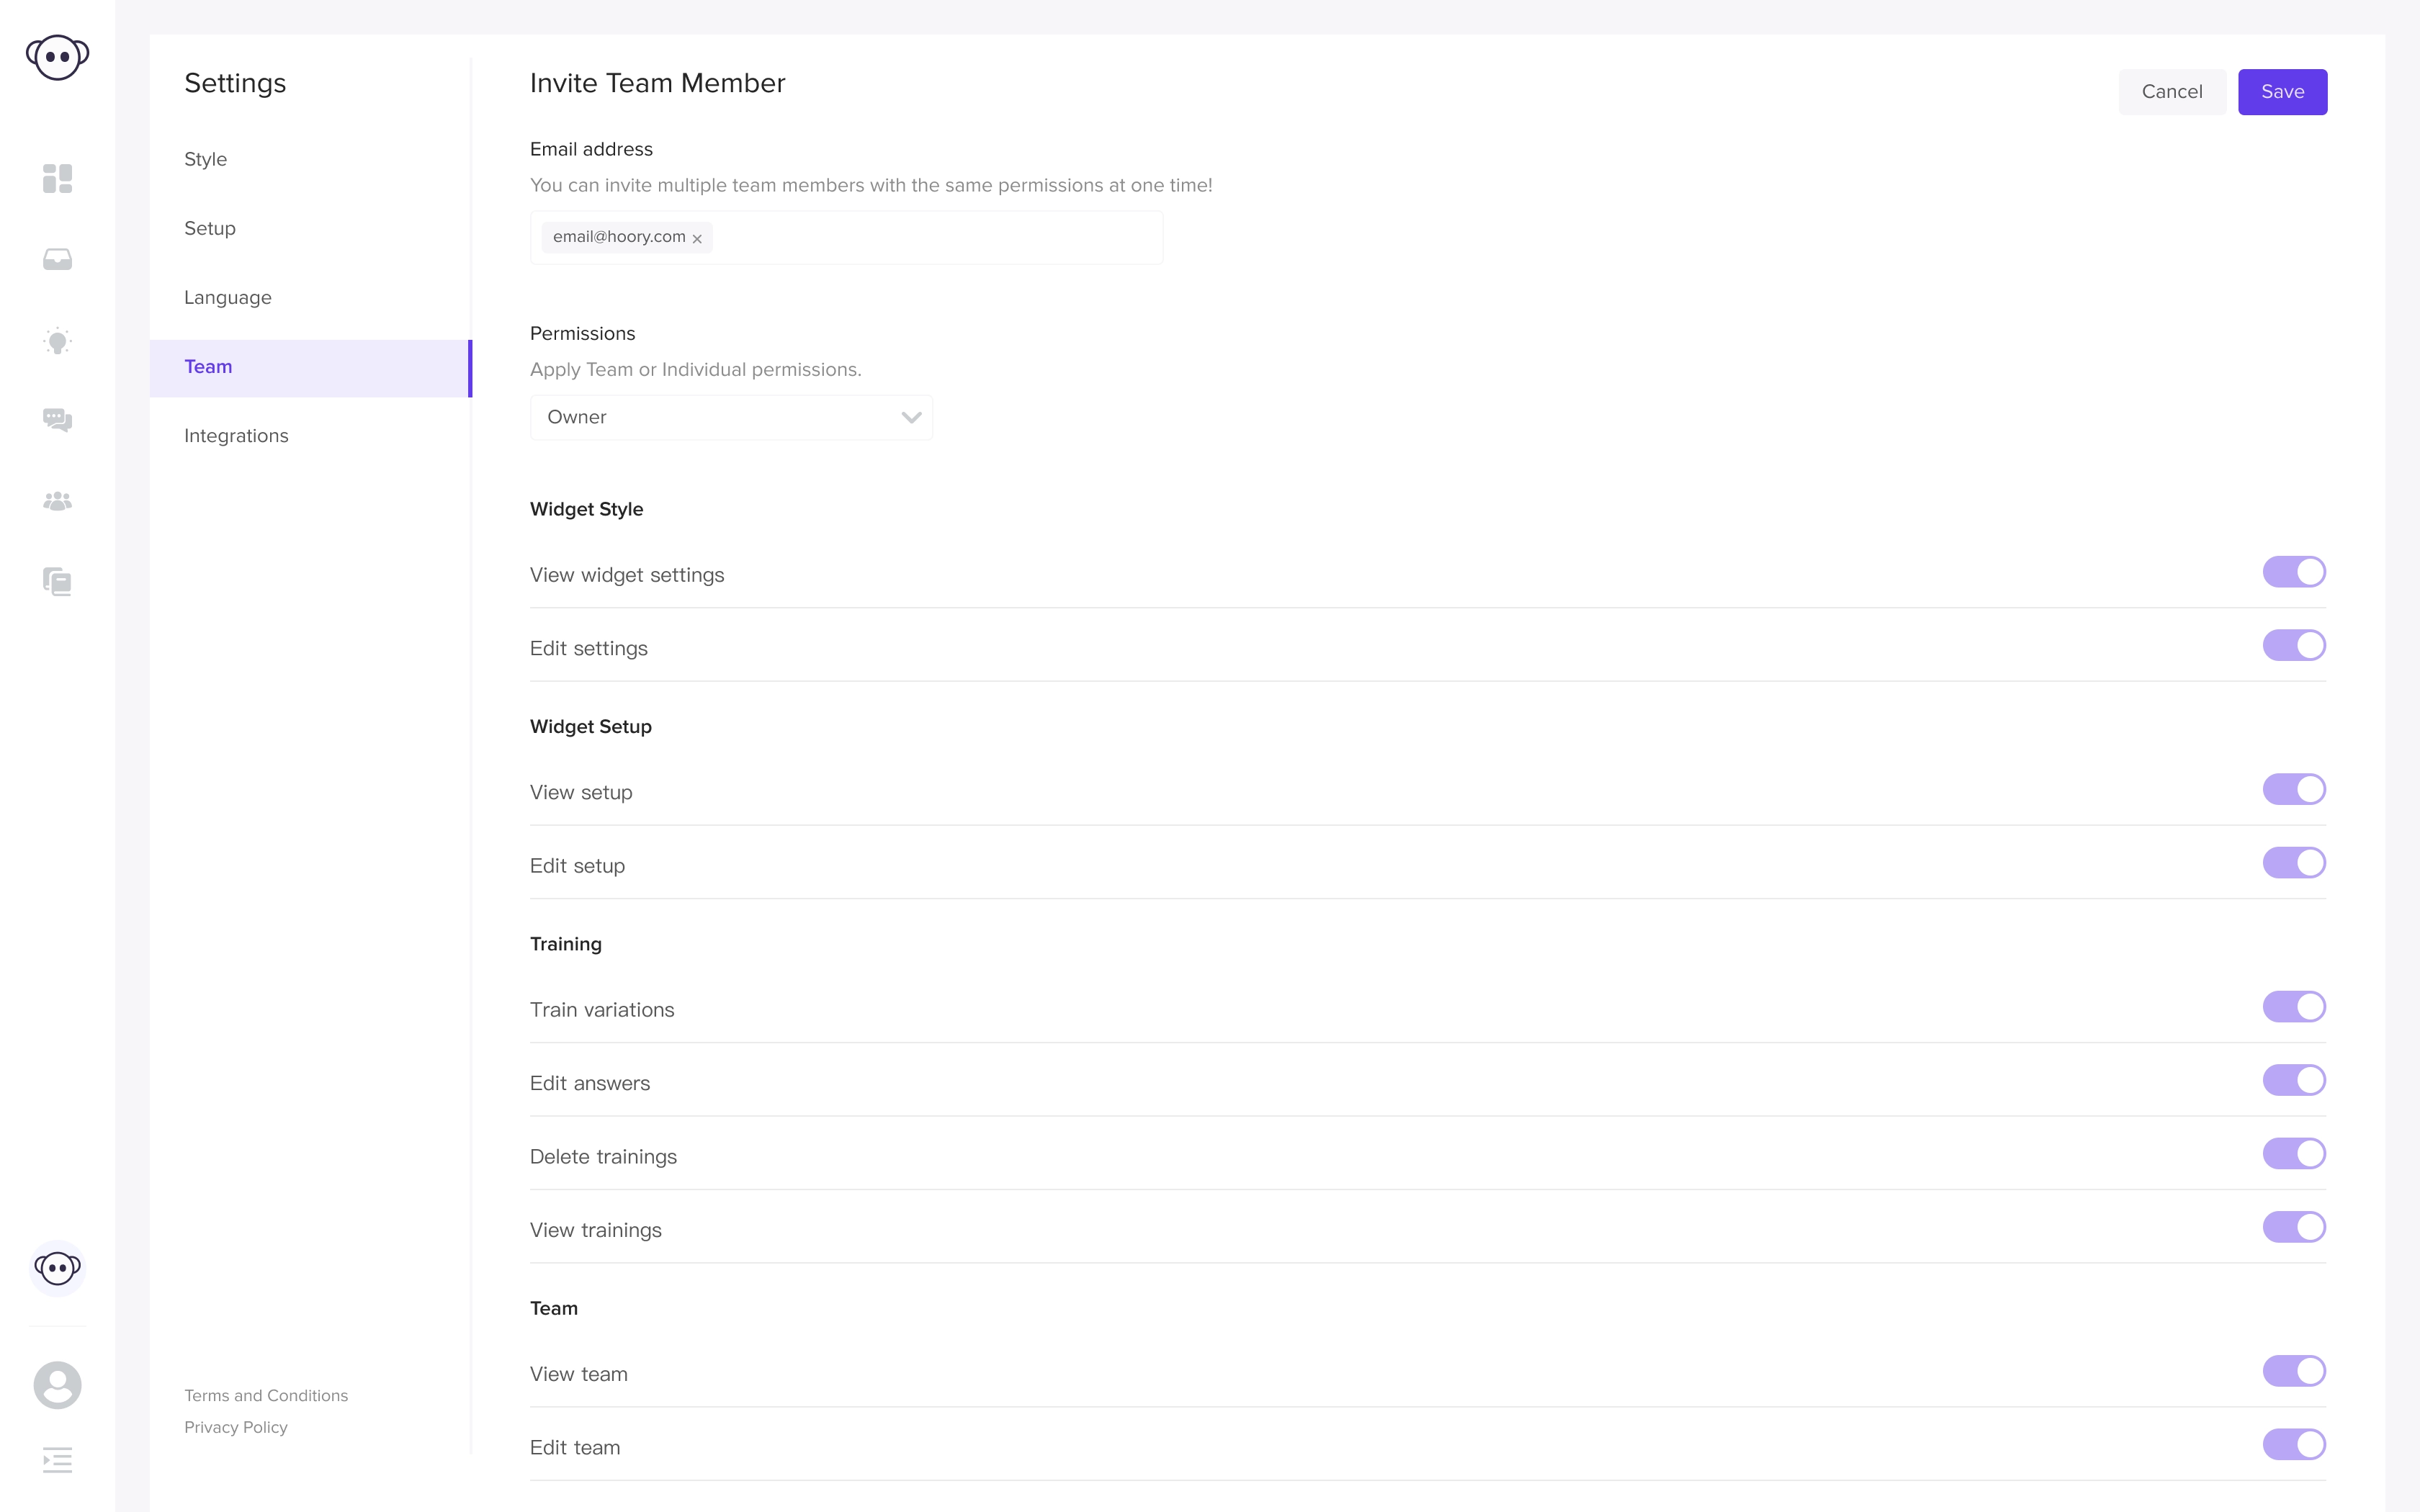
Task: Toggle Edit team permission
Action: tap(2294, 1444)
